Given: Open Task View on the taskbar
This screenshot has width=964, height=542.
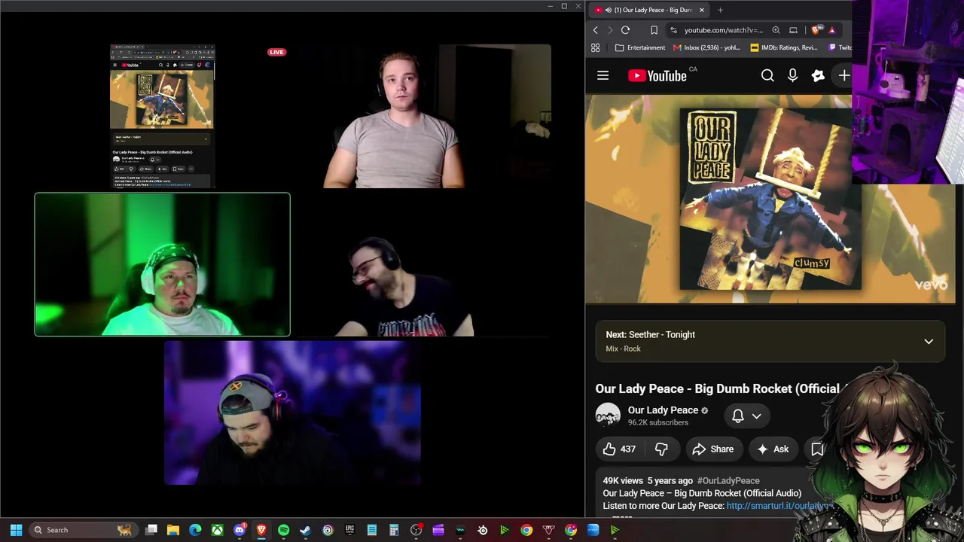Looking at the screenshot, I should pos(151,530).
